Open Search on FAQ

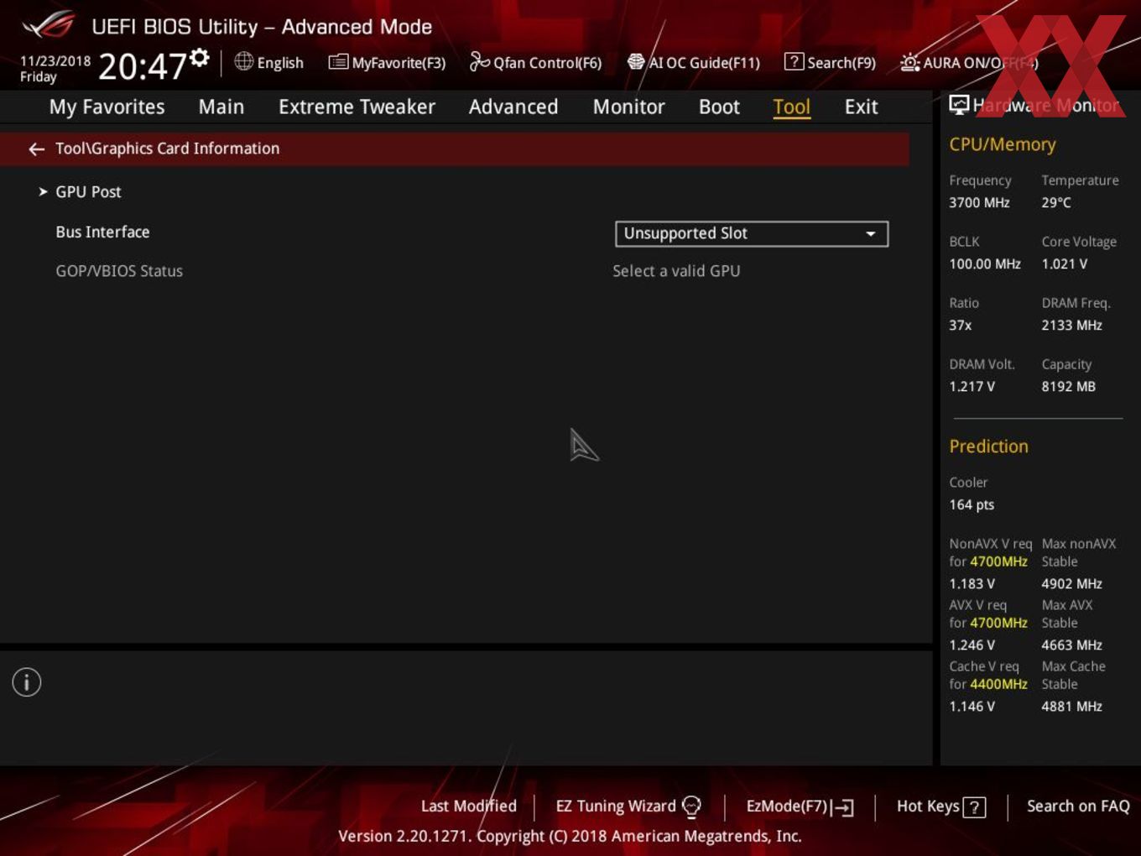(1078, 806)
